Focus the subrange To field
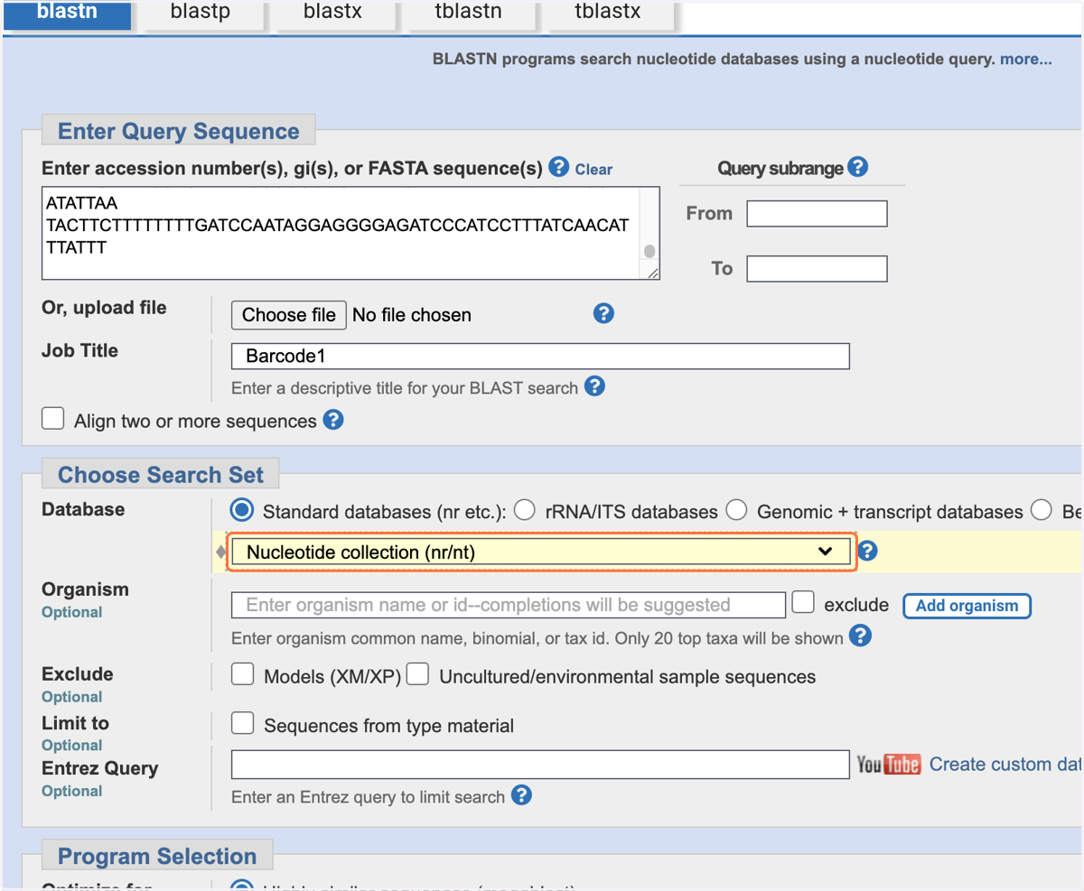The width and height of the screenshot is (1084, 891). coord(817,268)
